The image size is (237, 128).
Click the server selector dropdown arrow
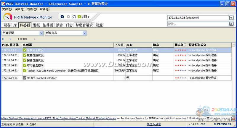[x=231, y=18]
